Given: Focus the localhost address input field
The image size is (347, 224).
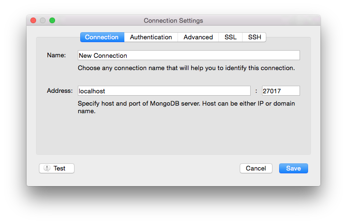Looking at the screenshot, I should point(164,91).
